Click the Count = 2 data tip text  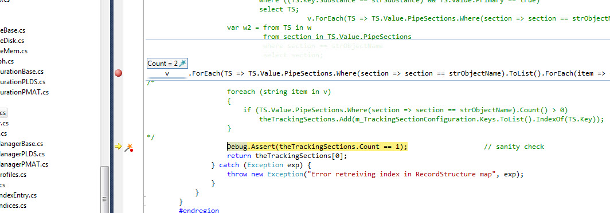coord(163,64)
